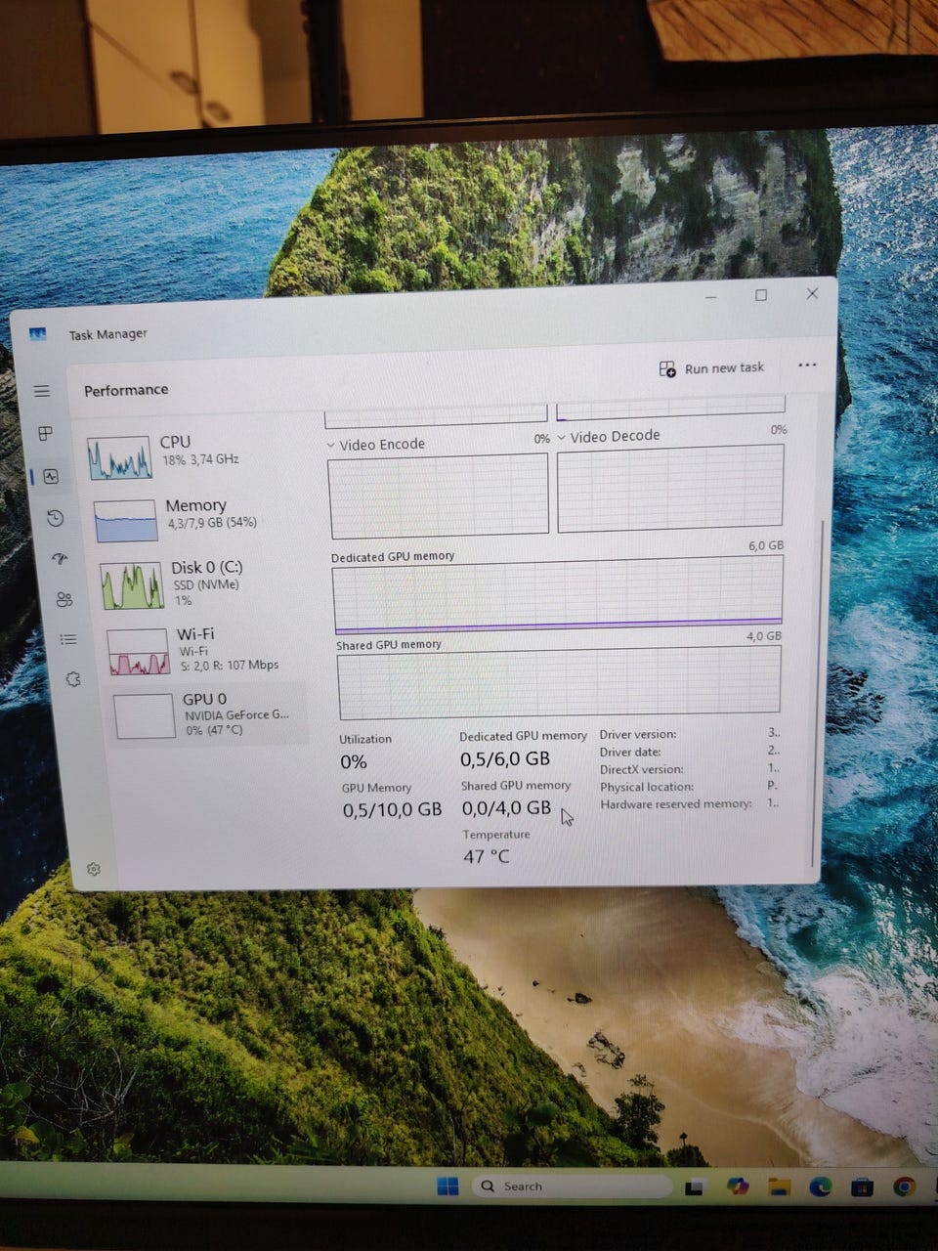The image size is (938, 1251).
Task: Select the Performance page icon in sidebar
Action: coord(51,477)
